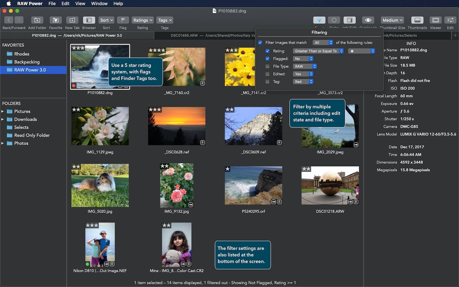459x287 pixels.
Task: Select RAW Power 3.0 favorite
Action: 33,70
